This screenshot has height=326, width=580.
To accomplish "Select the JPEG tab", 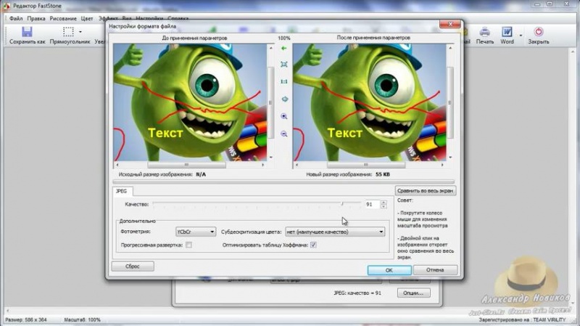I will [122, 191].
